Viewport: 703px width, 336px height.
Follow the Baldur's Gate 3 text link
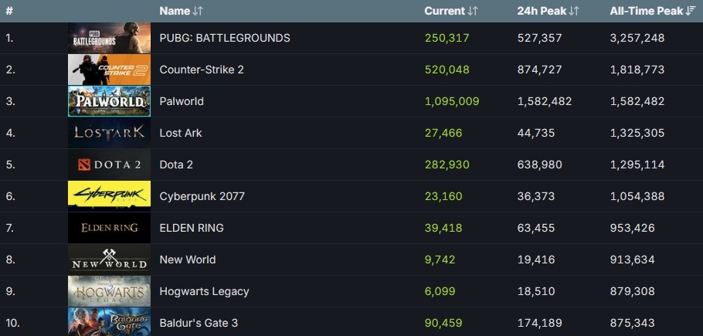[197, 323]
